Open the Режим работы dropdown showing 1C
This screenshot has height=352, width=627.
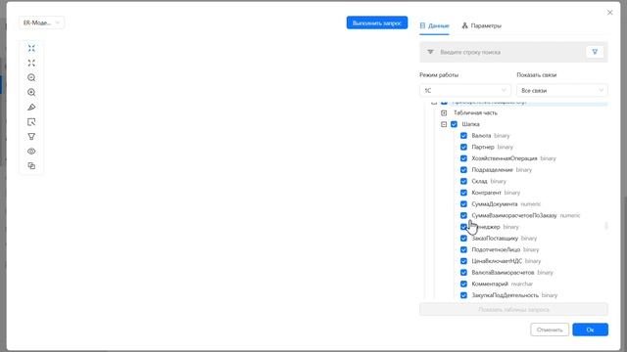(465, 91)
